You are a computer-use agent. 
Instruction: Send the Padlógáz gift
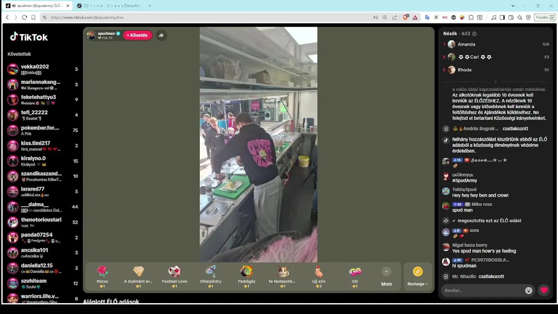[x=246, y=276]
